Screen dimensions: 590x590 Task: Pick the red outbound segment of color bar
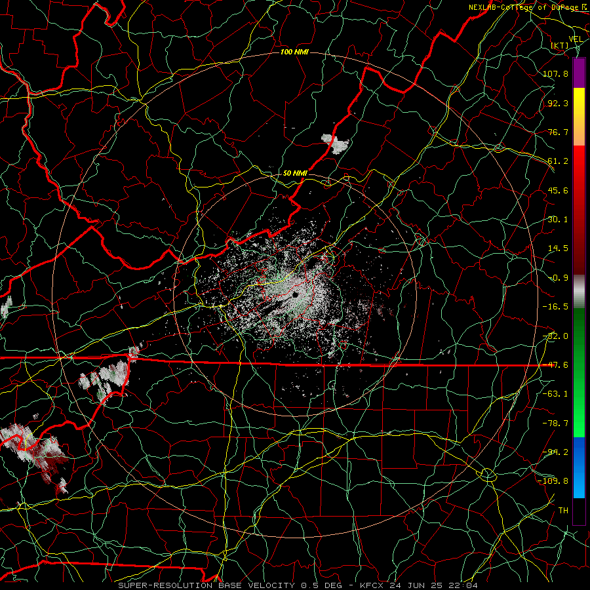tap(579, 210)
